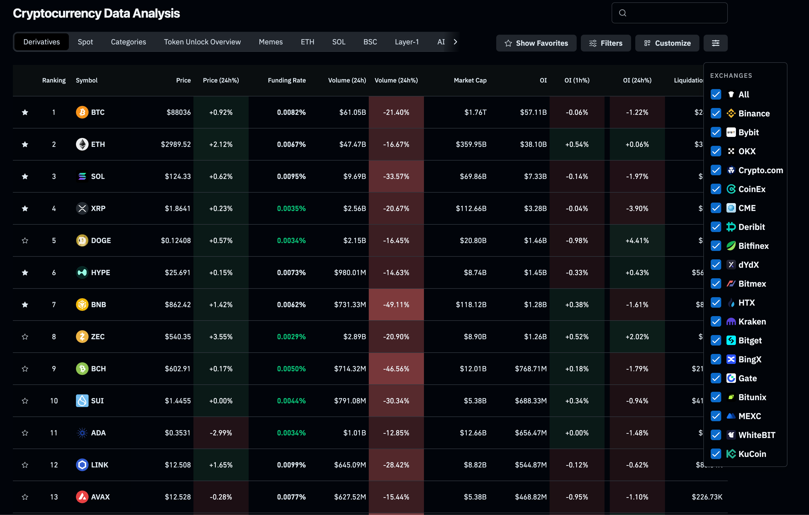809x515 pixels.
Task: Open the Token Unlock Overview tab
Action: pos(202,42)
